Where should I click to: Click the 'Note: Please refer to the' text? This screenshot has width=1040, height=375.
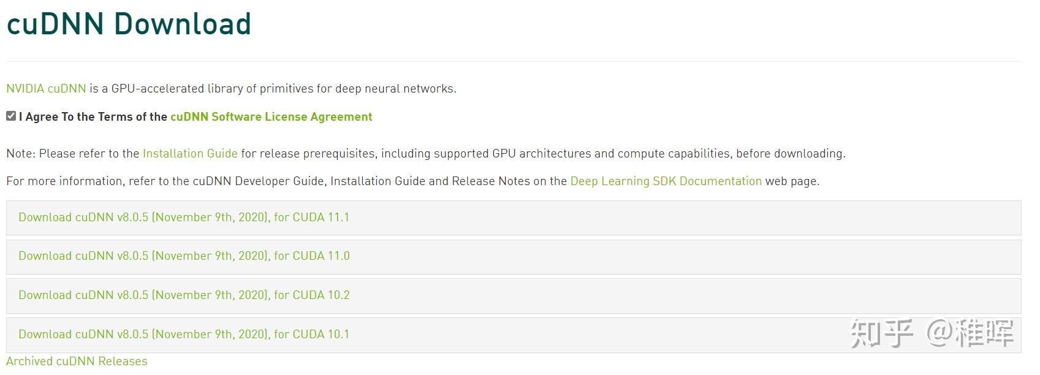[73, 154]
